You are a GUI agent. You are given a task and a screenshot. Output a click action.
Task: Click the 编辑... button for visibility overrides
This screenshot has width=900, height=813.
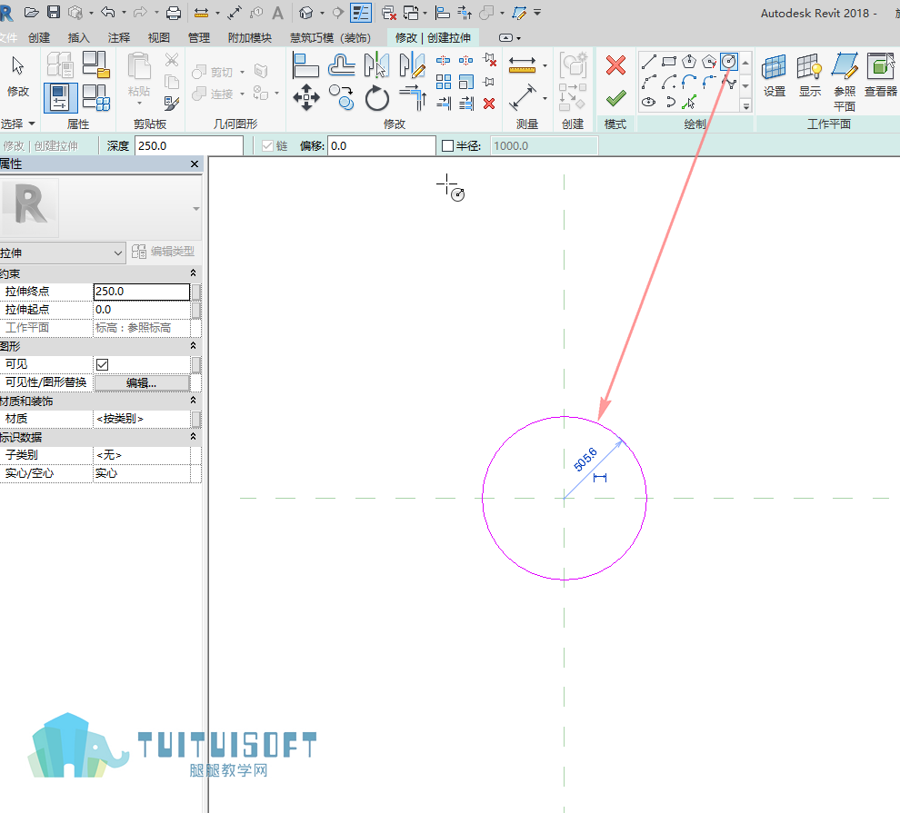(x=142, y=383)
